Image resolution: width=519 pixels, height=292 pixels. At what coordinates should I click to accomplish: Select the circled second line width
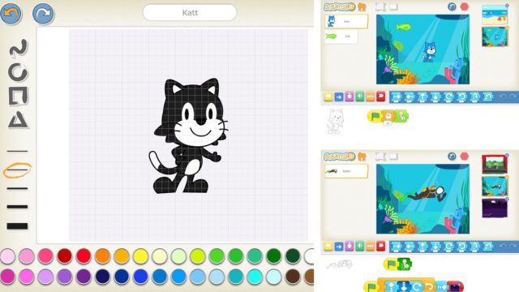(x=17, y=170)
